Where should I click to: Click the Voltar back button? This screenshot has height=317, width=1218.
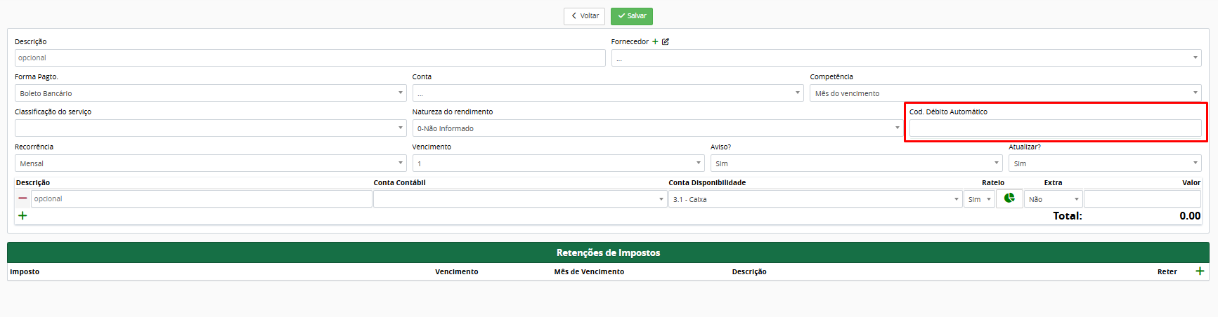(584, 16)
